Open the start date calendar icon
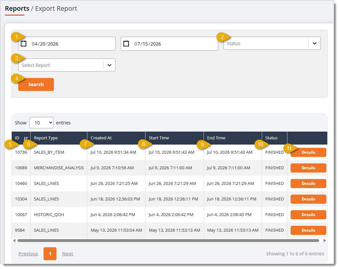The height and width of the screenshot is (269, 339). [x=24, y=44]
